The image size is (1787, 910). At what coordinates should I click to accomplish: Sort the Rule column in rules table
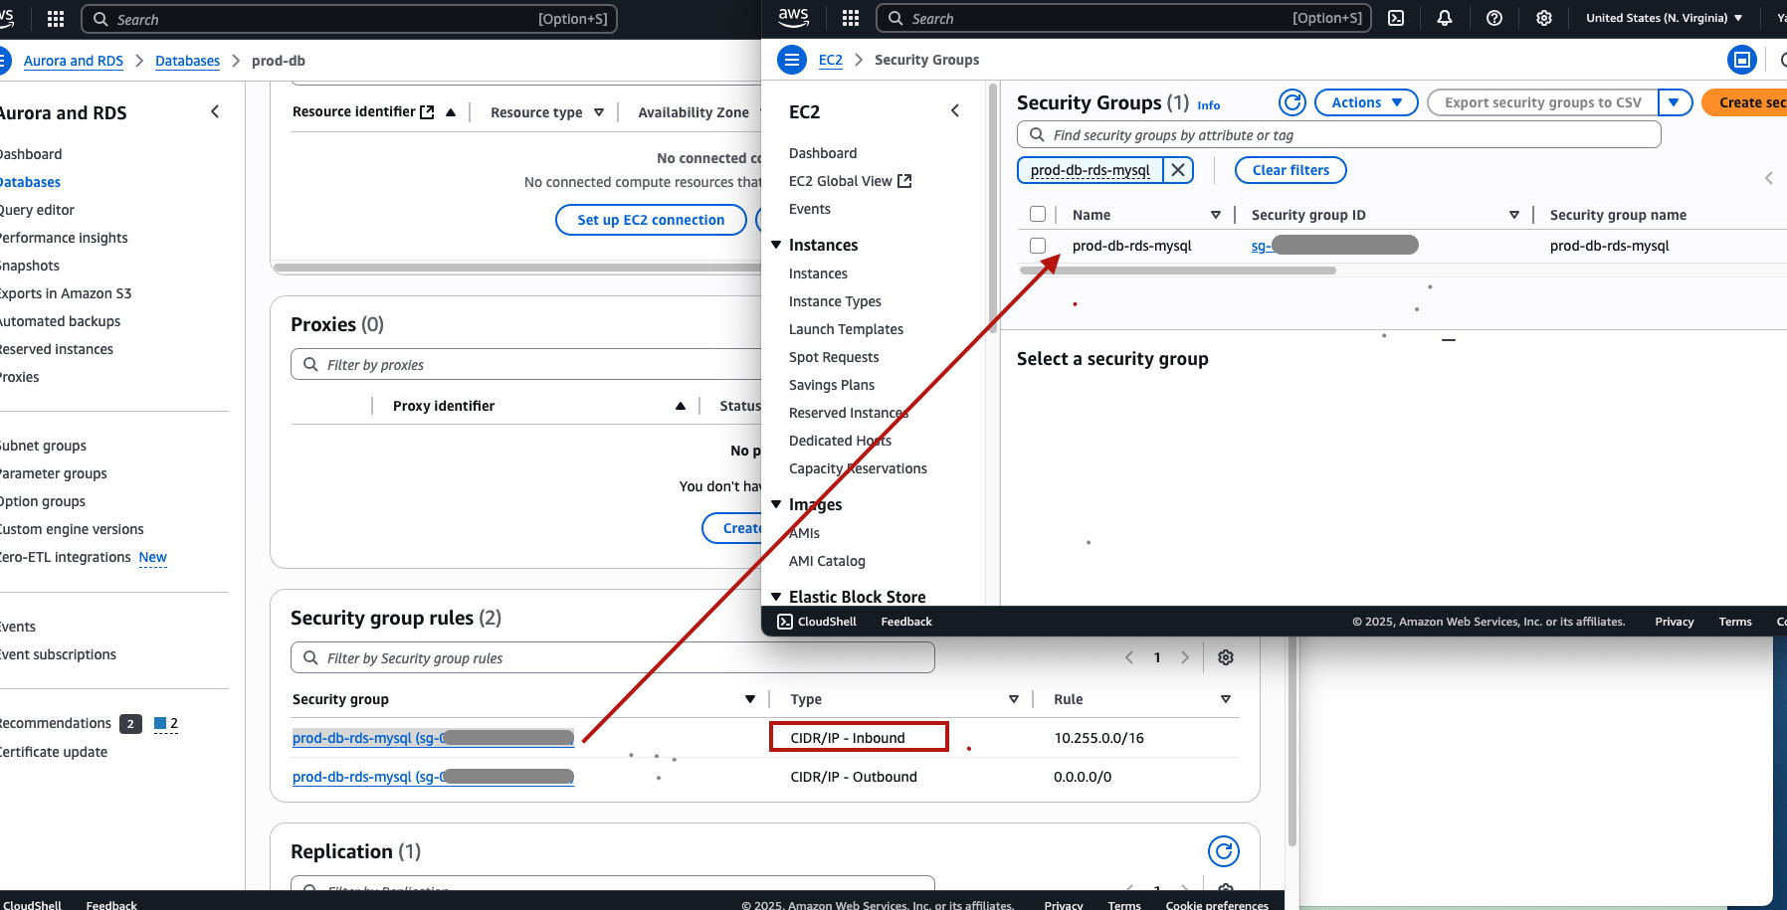point(1226,699)
